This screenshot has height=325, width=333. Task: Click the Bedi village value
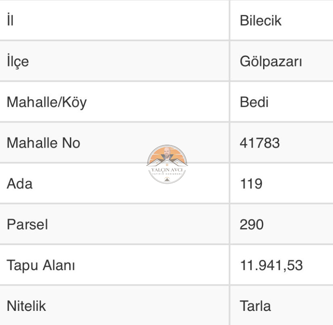[x=254, y=102]
